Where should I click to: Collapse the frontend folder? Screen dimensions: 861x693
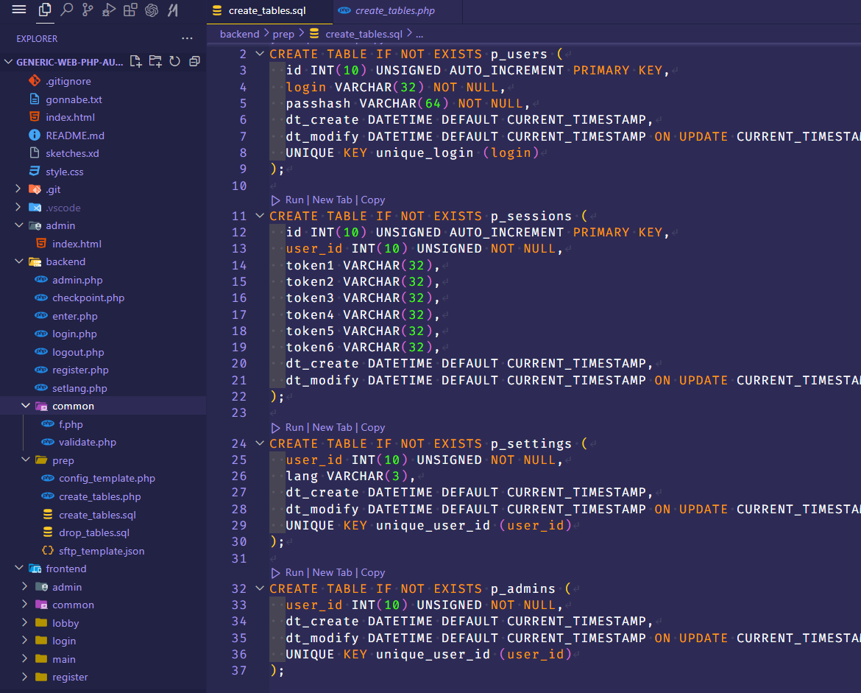[18, 569]
